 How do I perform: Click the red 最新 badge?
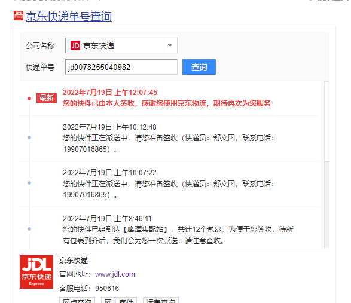pos(47,98)
